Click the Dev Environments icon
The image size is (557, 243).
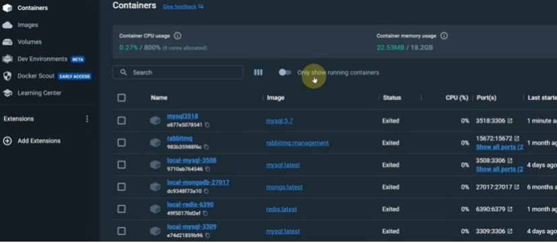coord(7,59)
